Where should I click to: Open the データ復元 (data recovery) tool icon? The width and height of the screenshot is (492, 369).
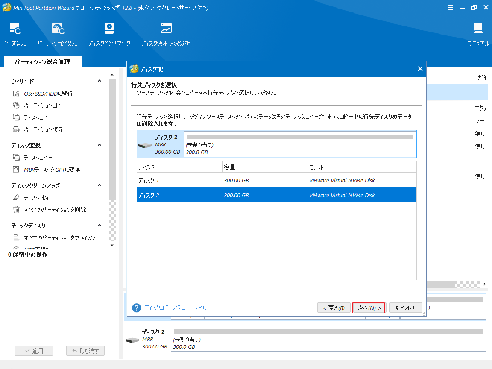(15, 29)
